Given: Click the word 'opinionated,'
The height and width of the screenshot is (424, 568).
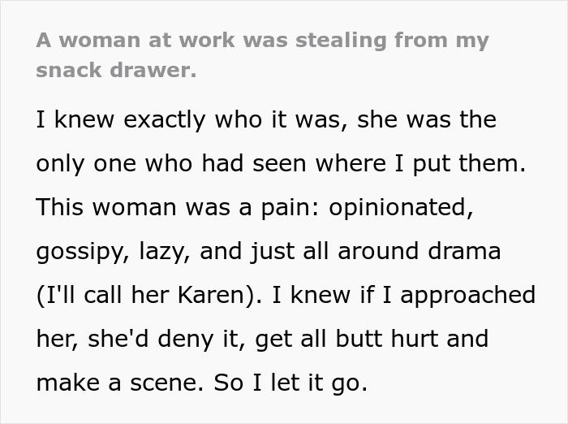Looking at the screenshot, I should (397, 207).
